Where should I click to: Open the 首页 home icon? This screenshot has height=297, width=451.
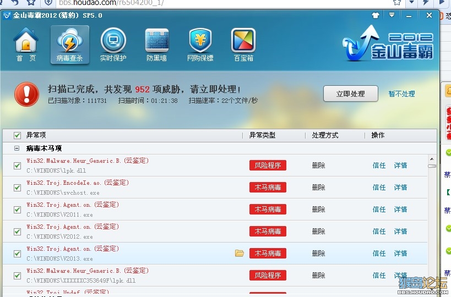(26, 45)
